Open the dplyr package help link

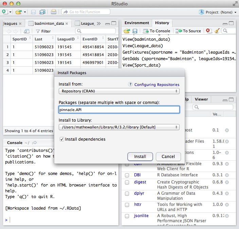(x=139, y=193)
